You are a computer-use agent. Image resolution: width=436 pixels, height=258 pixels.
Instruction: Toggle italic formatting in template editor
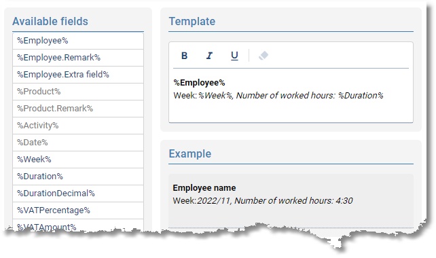(209, 56)
